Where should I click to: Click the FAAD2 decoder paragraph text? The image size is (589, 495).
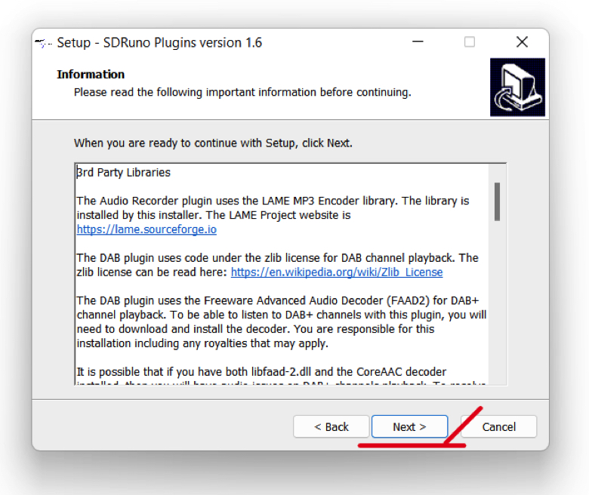tap(282, 321)
